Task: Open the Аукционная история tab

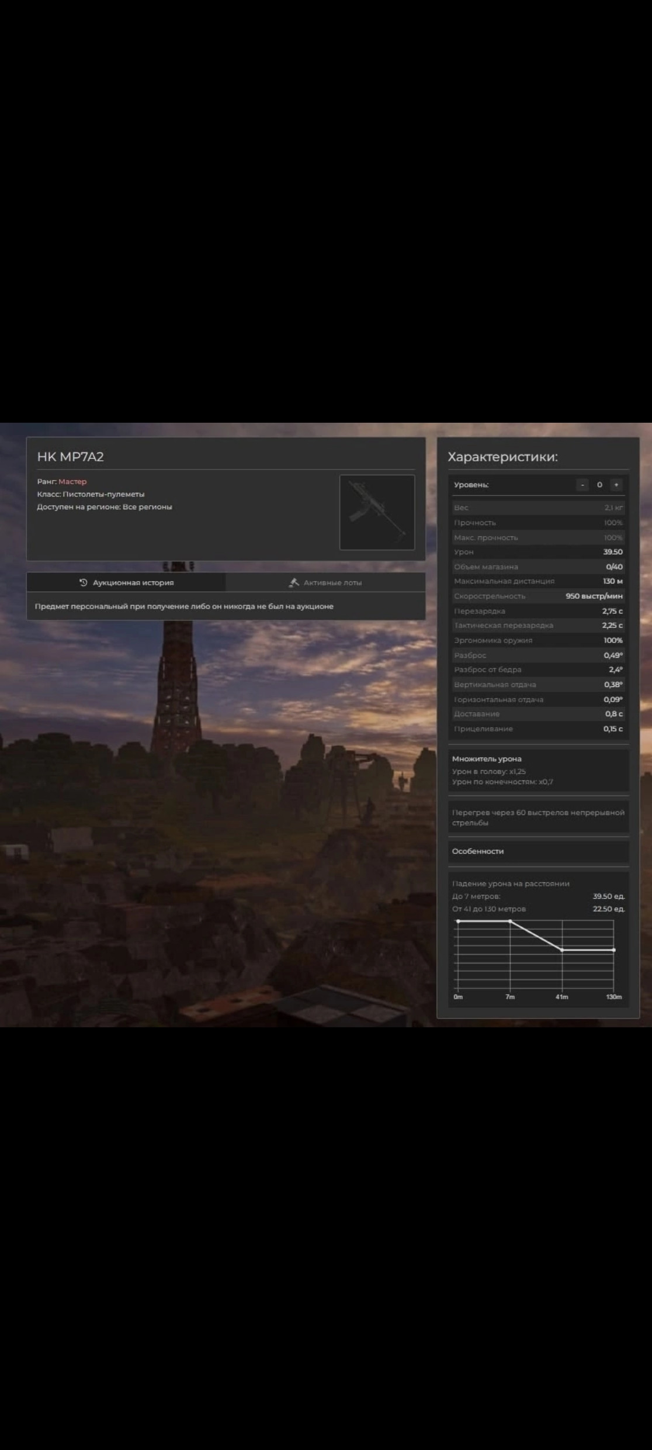Action: pyautogui.click(x=126, y=582)
